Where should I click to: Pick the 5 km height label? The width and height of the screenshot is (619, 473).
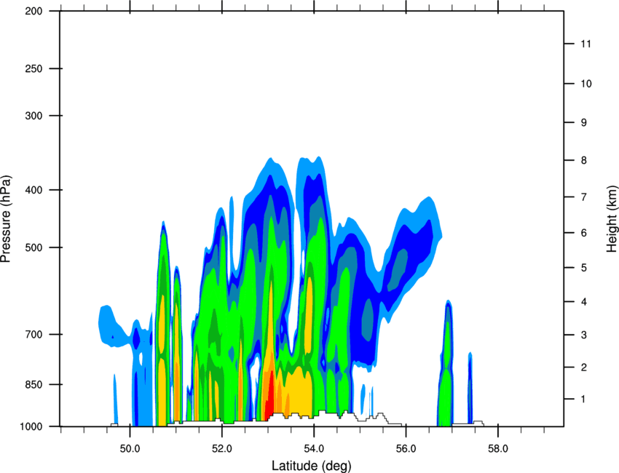click(x=584, y=268)
